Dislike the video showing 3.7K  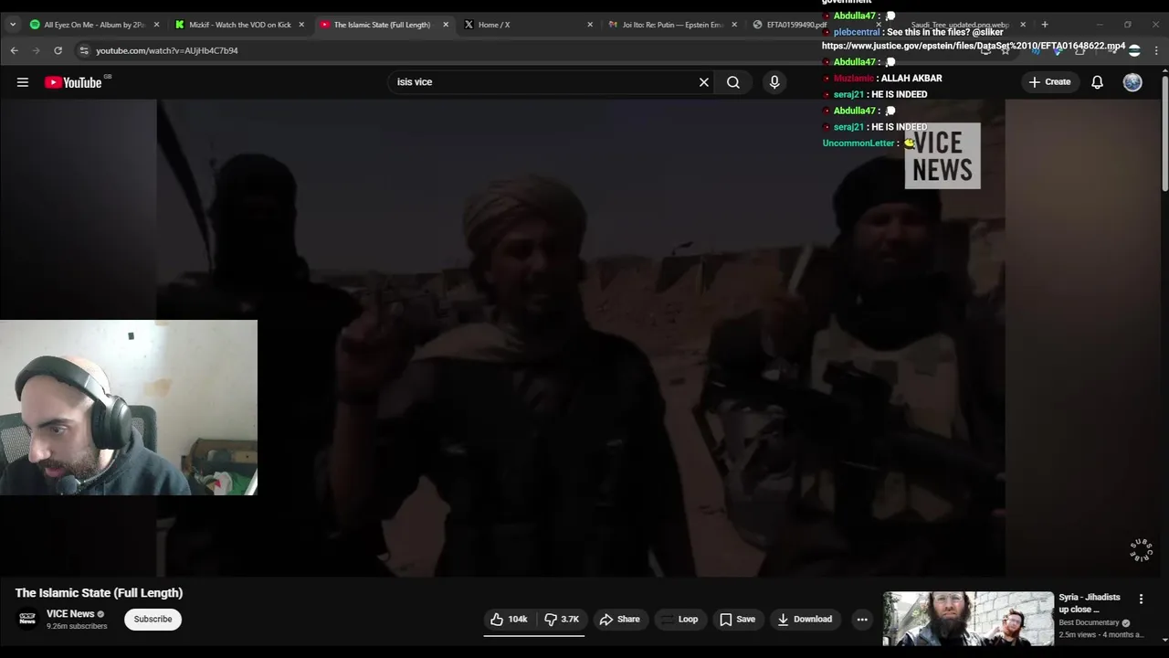click(562, 620)
